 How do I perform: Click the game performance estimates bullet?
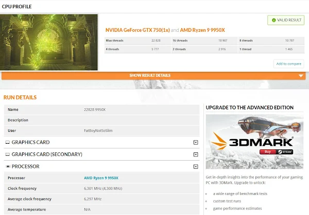point(237,208)
